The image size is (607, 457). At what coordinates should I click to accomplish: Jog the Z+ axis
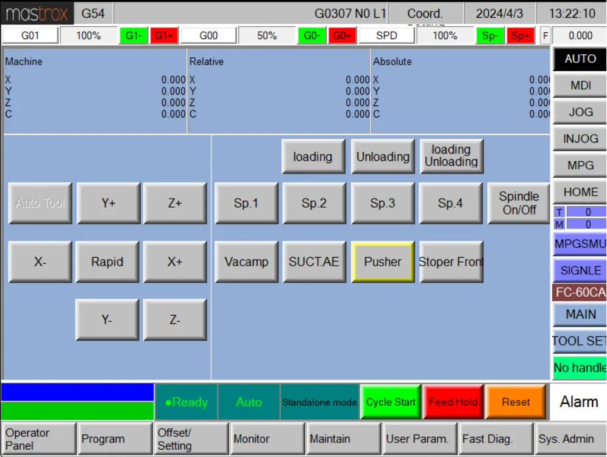click(x=175, y=203)
